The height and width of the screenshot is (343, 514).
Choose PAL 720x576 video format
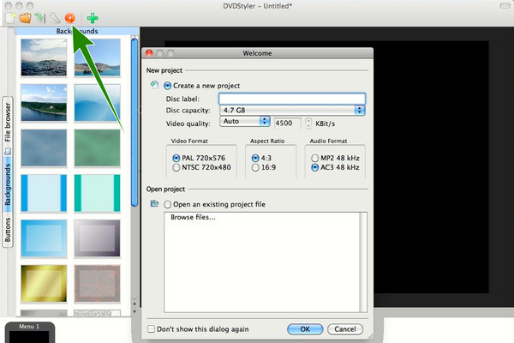point(176,158)
